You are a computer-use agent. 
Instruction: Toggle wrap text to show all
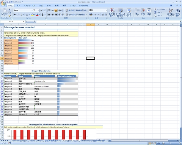click(76, 10)
